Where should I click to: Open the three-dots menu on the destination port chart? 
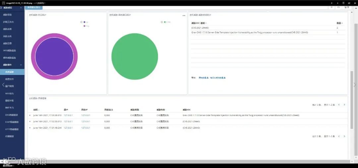(x=184, y=16)
